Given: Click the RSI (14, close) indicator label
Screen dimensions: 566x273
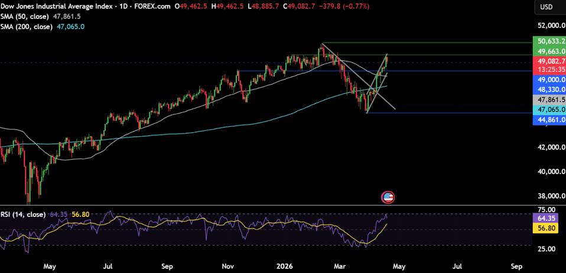Looking at the screenshot, I should tap(24, 214).
